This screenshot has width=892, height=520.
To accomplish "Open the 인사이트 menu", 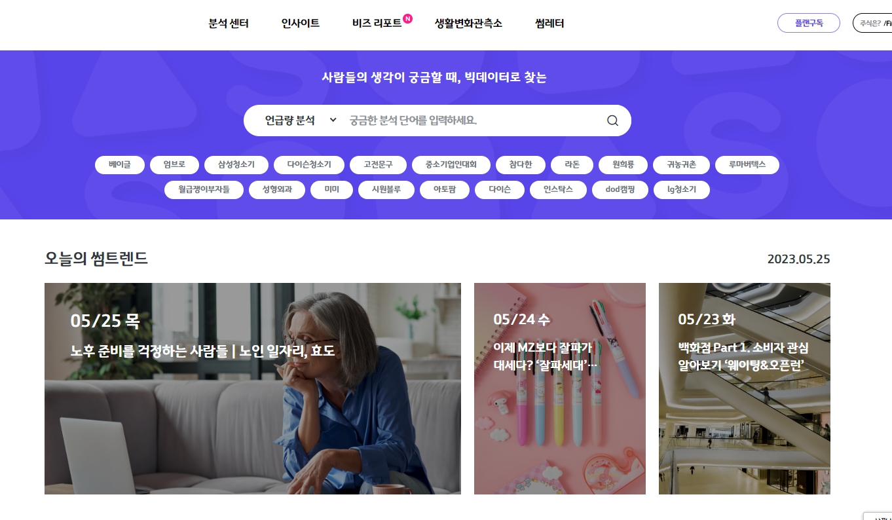I will click(x=301, y=24).
